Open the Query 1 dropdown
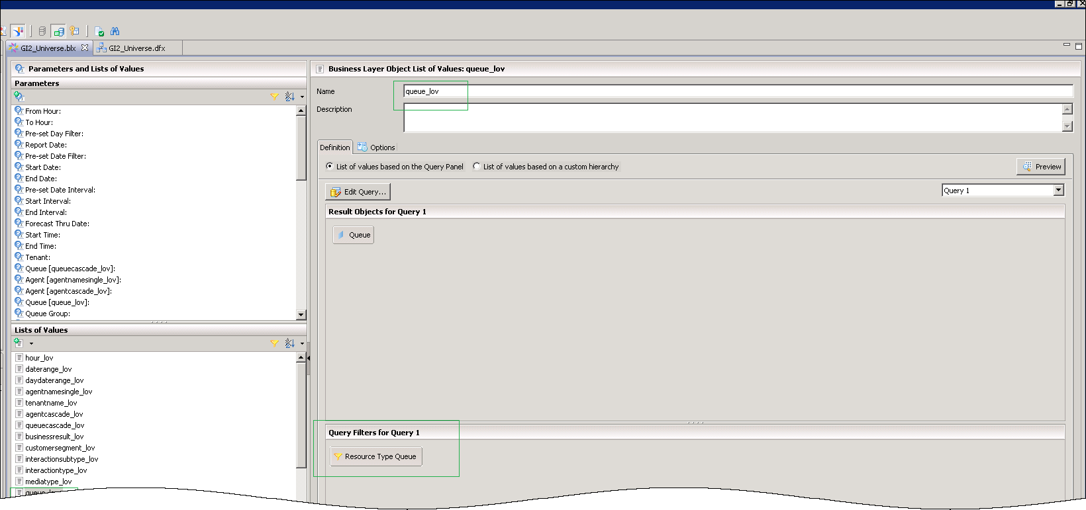 [x=1058, y=191]
